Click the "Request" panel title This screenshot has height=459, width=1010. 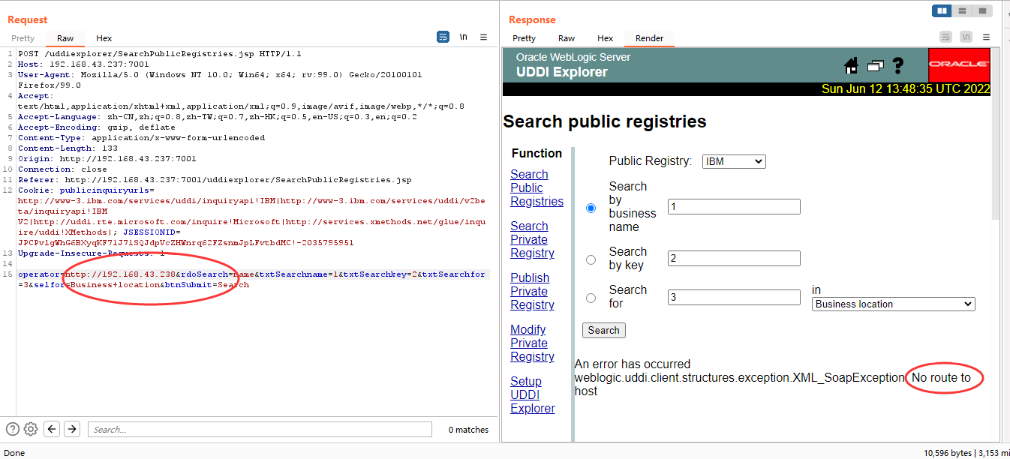[28, 19]
